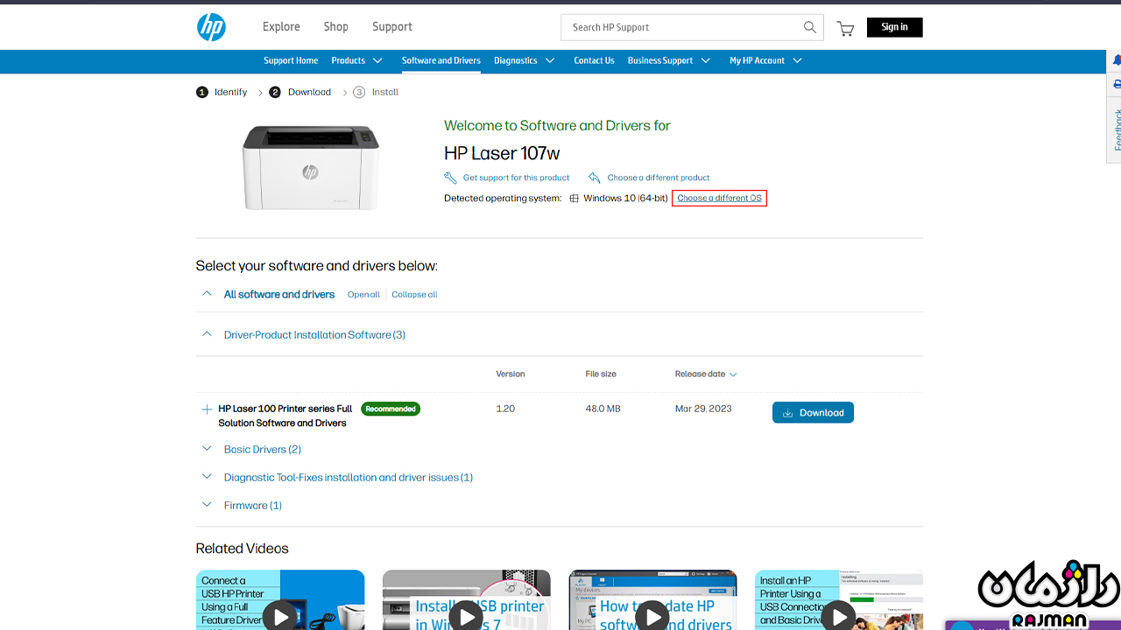
Task: Click Choose a different product link
Action: [x=659, y=178]
